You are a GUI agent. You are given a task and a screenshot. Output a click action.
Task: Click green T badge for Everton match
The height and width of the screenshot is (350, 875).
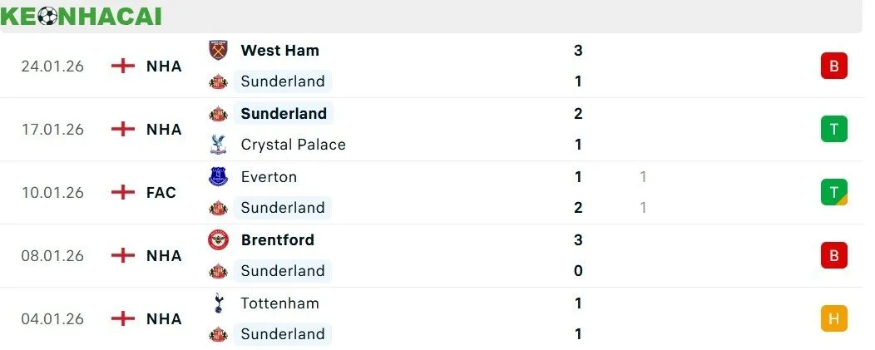833,192
